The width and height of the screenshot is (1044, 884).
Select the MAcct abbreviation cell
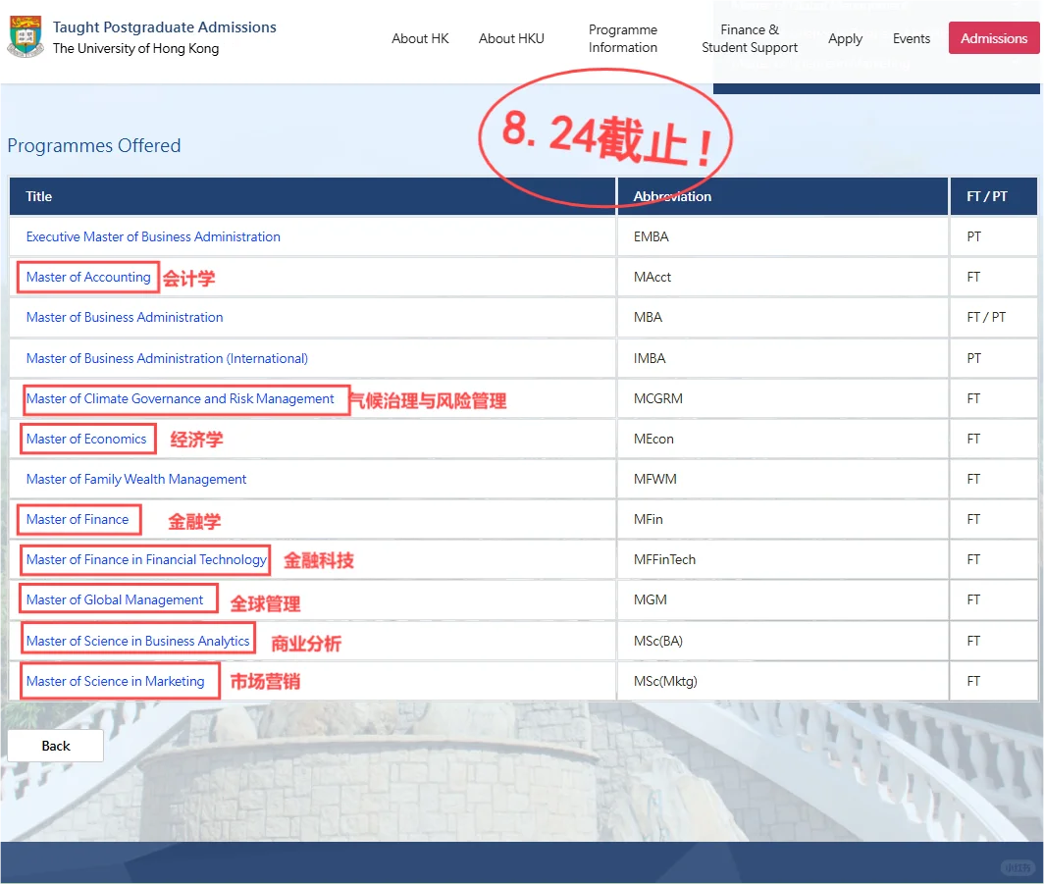[782, 277]
